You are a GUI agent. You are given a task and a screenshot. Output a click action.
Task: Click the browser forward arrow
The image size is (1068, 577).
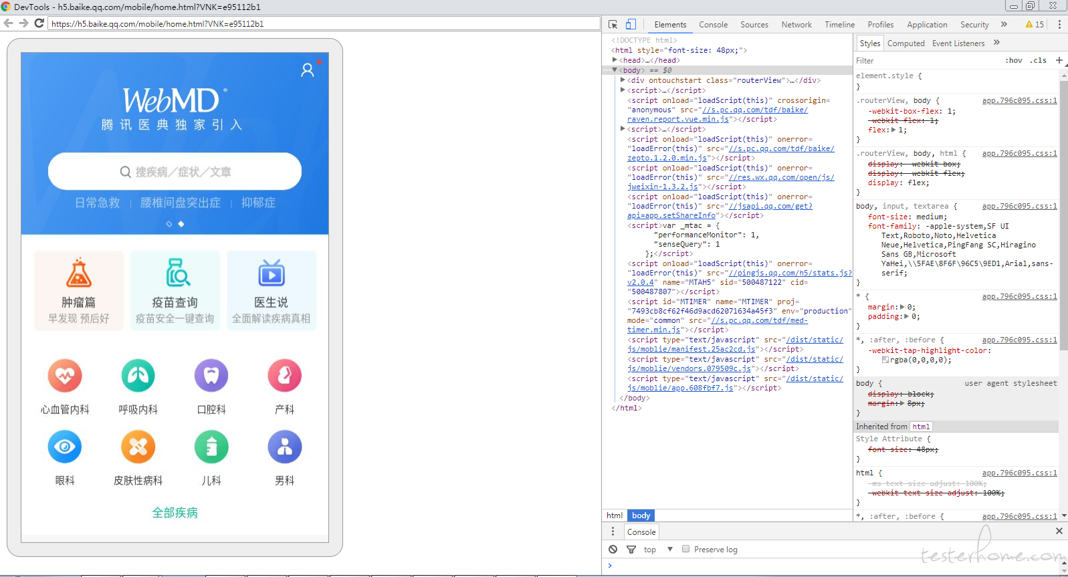[23, 23]
